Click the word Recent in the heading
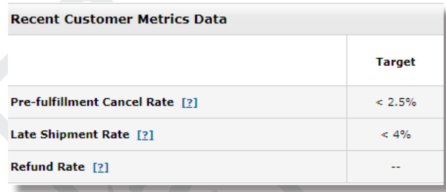Screen dimensions: 446x192 35,19
